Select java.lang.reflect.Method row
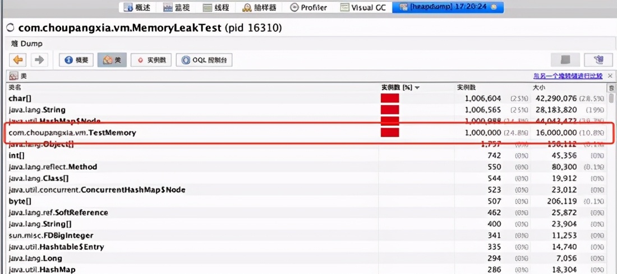Viewport: 617px width, 274px height. point(307,167)
